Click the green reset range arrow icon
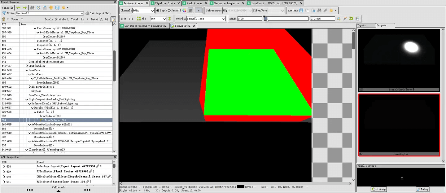This screenshot has width=446, height=193. click(351, 19)
